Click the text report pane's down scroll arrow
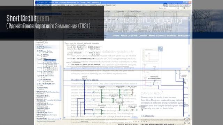The image size is (223, 125). coord(189,66)
